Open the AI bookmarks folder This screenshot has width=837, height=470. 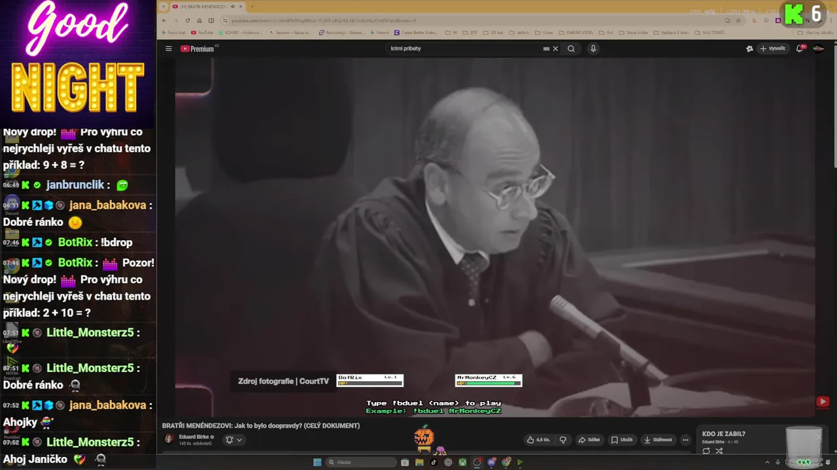point(451,32)
